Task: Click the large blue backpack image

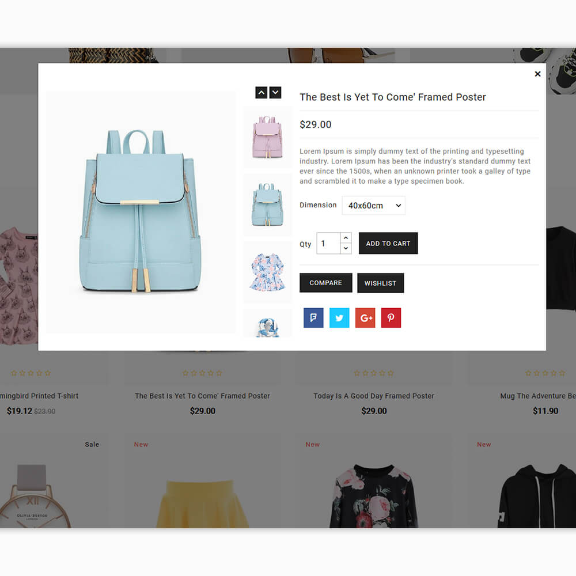Action: click(x=141, y=212)
